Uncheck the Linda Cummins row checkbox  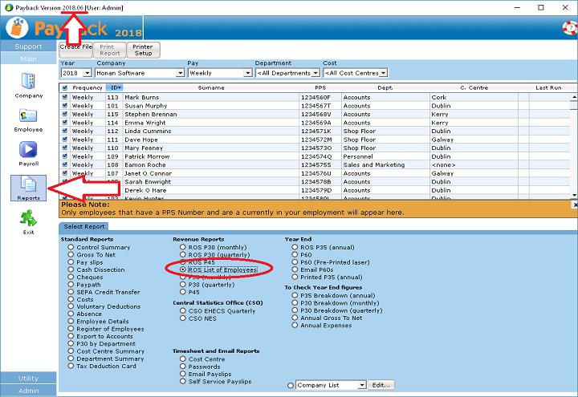(x=65, y=131)
